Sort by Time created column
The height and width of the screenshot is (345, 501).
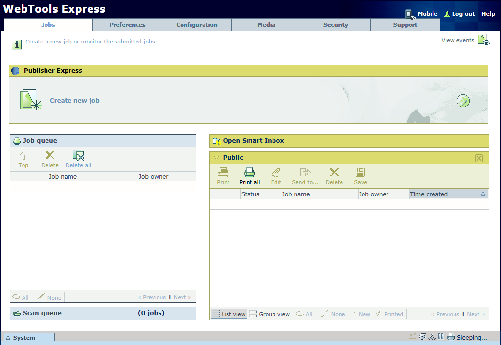click(449, 194)
